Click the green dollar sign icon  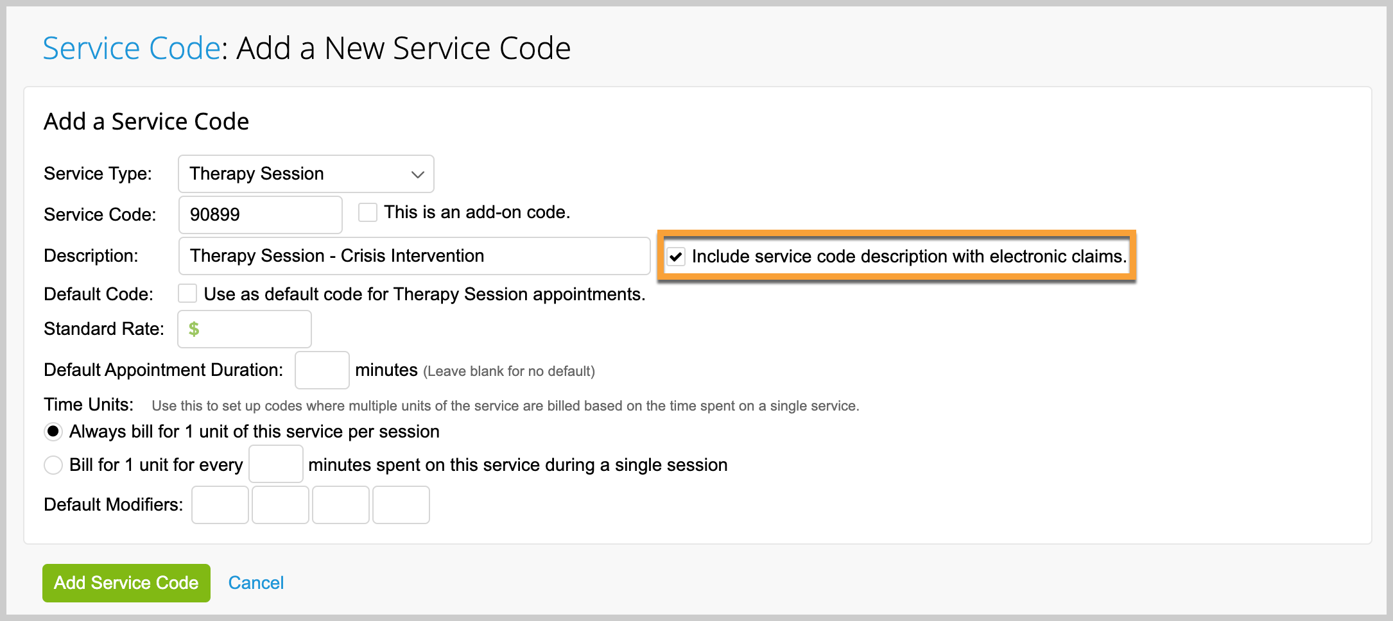coord(194,329)
